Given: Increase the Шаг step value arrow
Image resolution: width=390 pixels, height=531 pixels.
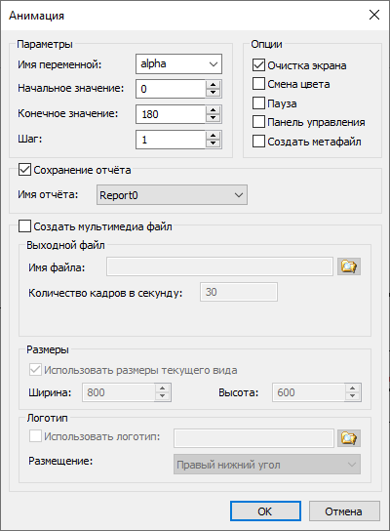Looking at the screenshot, I should coord(213,136).
